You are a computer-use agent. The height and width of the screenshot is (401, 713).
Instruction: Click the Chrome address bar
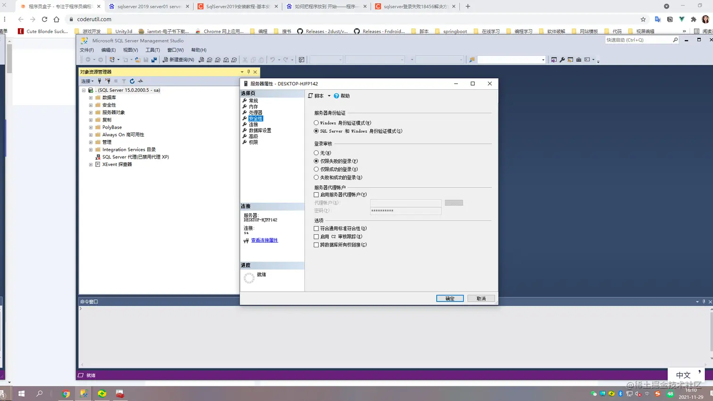pyautogui.click(x=354, y=19)
